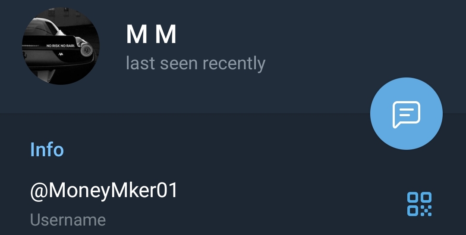Screen dimensions: 466x235
Task: Tap the blue send message bubble button
Action: click(x=406, y=114)
